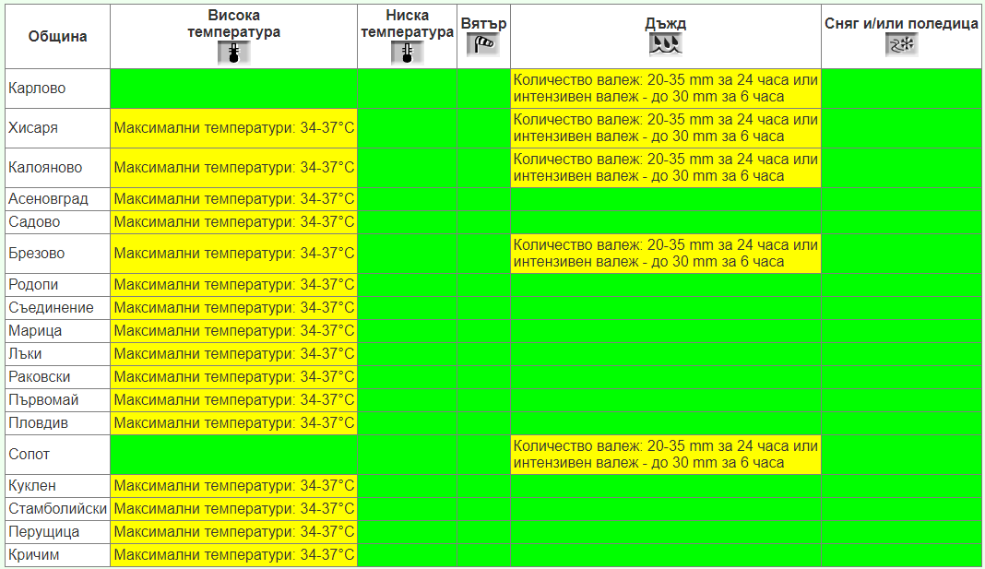Click the yellow rain warning for Хисаря

[665, 128]
